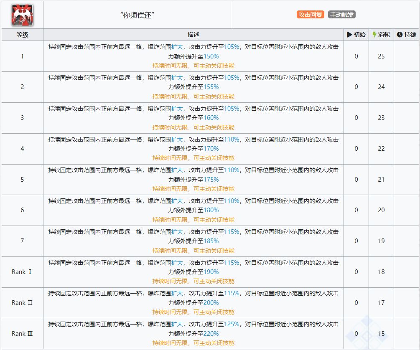Open the 扩大 link in level 3 row
420x350 pixels.
click(x=177, y=109)
